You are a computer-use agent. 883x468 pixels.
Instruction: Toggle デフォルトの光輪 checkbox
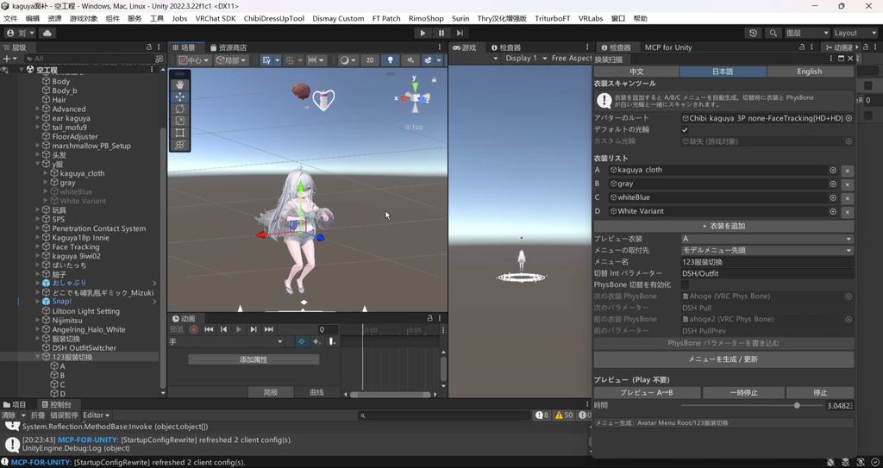coord(685,129)
